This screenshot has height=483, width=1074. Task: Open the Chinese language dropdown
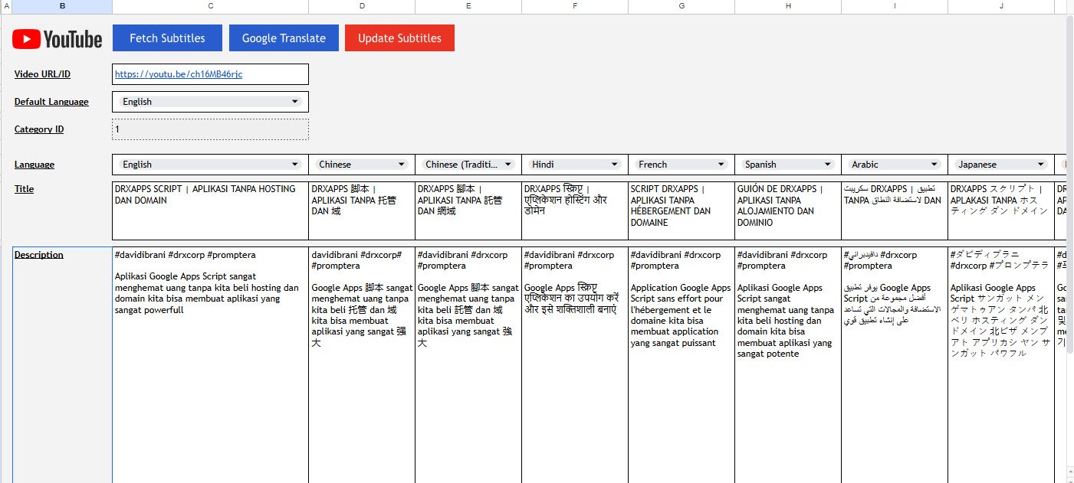[x=362, y=165]
